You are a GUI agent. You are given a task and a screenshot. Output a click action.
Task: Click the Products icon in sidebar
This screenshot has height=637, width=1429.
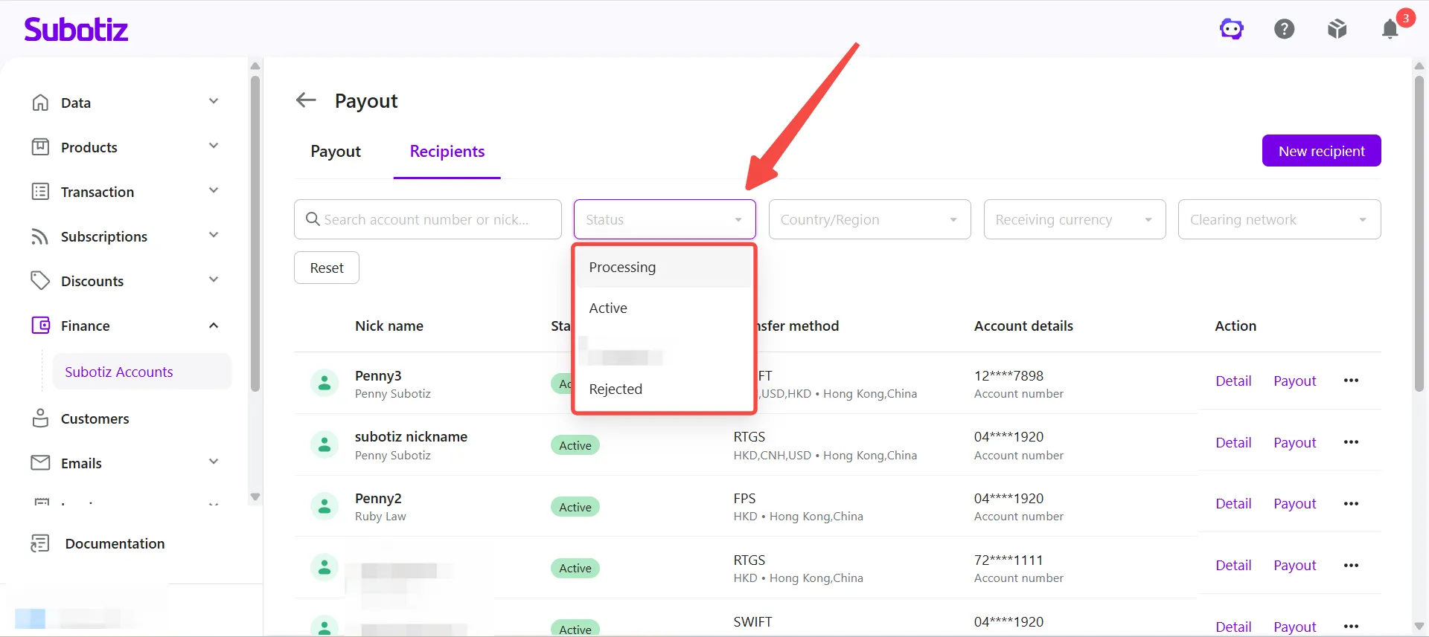(x=40, y=147)
